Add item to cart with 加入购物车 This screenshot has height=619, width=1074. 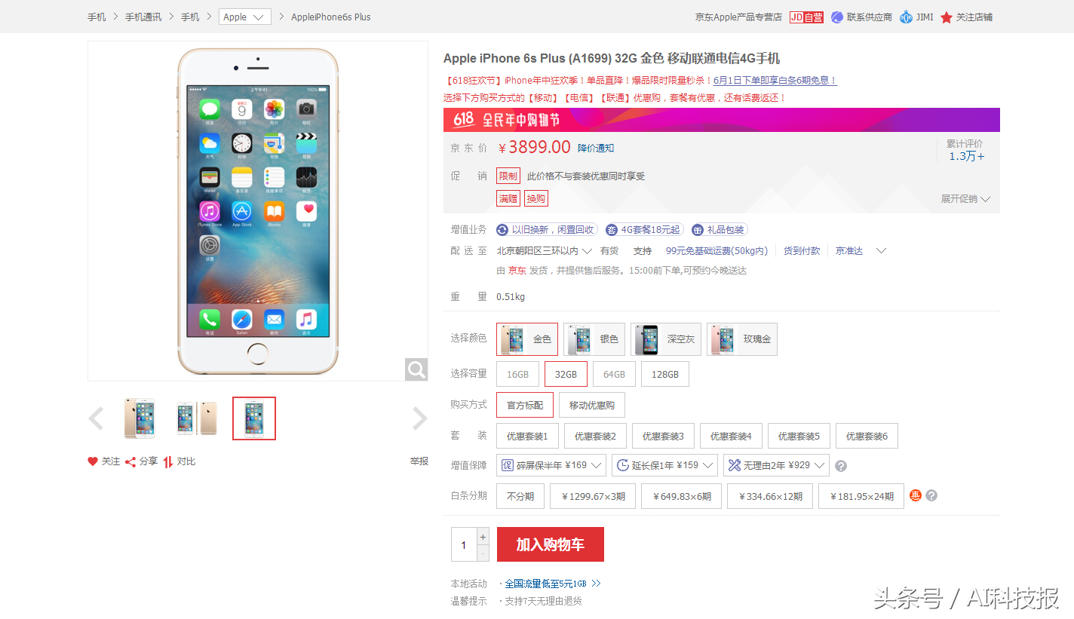[551, 544]
